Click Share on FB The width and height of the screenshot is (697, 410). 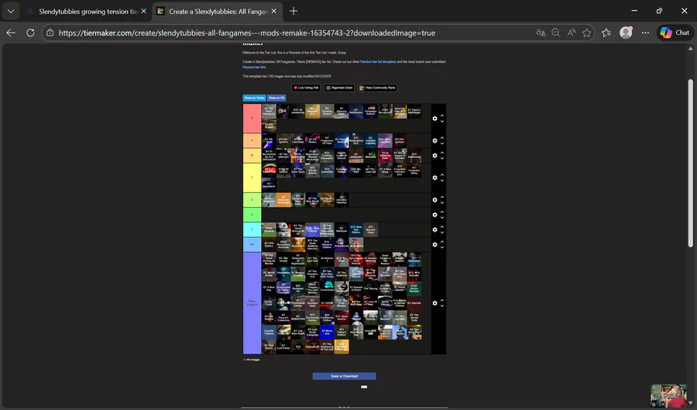coord(276,98)
